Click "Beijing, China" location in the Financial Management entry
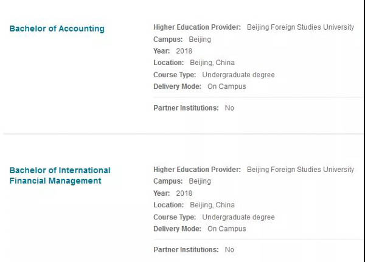The width and height of the screenshot is (365, 262). tap(212, 205)
